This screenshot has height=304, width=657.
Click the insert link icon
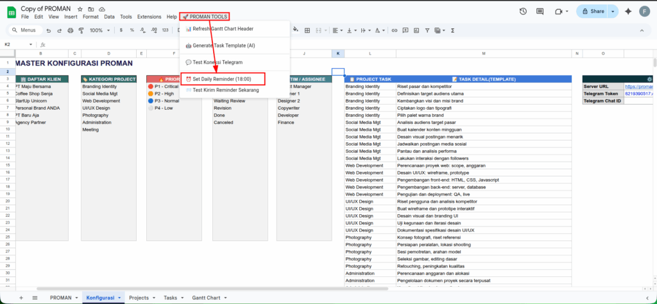395,30
